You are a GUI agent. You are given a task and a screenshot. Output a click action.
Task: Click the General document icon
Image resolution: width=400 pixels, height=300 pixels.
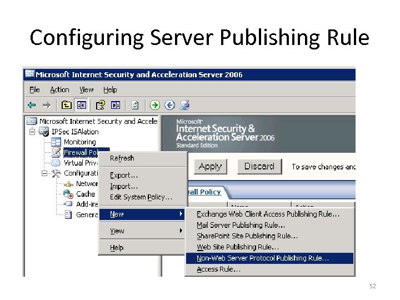coord(68,214)
